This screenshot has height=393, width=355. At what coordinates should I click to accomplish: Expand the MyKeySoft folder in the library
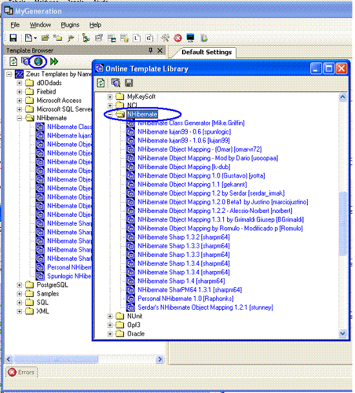tap(110, 97)
